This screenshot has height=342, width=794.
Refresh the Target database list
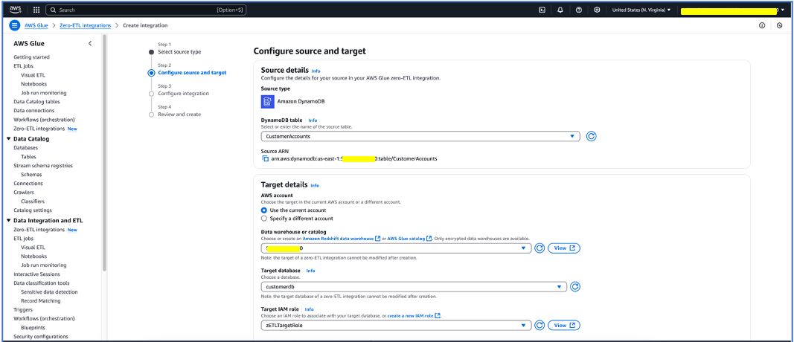(575, 287)
